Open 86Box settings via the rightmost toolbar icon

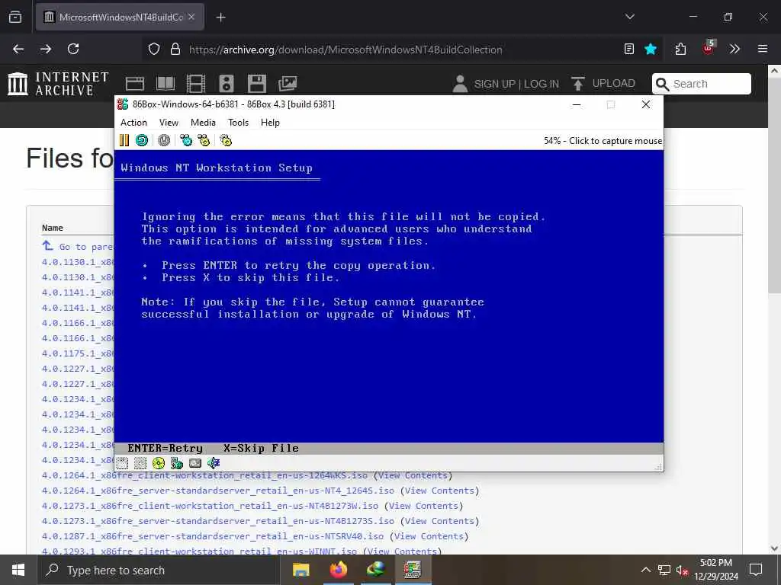click(226, 140)
